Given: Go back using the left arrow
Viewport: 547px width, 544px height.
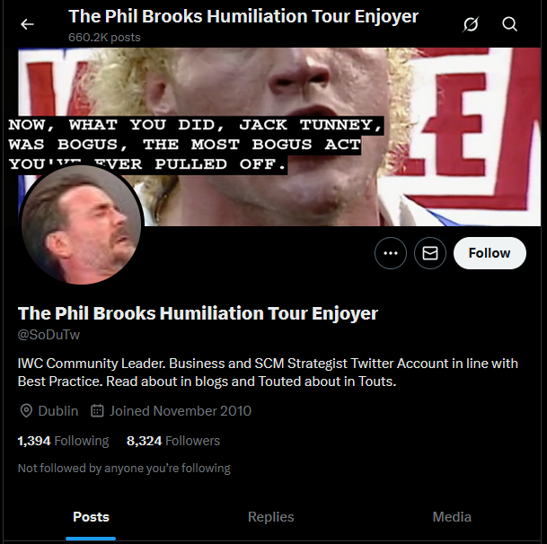Looking at the screenshot, I should [27, 24].
